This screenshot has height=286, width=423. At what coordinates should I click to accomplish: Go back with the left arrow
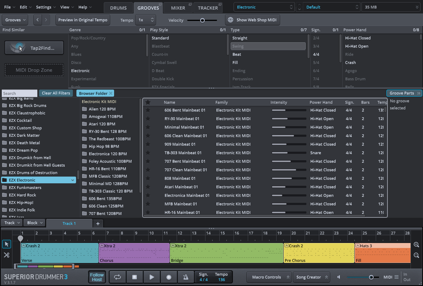pyautogui.click(x=37, y=20)
